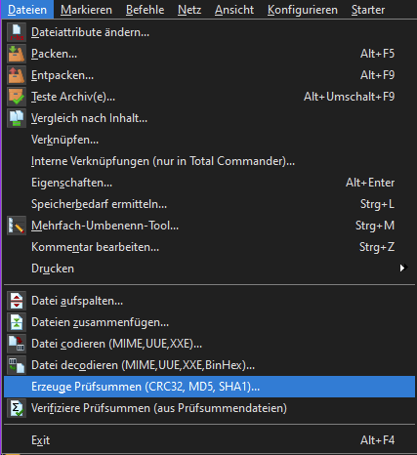
Task: Choose Vergleich nach Inhalt... entry
Action: point(209,118)
